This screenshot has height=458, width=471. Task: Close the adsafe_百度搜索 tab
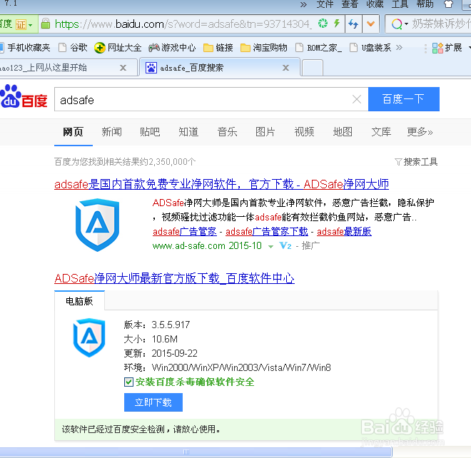click(286, 68)
